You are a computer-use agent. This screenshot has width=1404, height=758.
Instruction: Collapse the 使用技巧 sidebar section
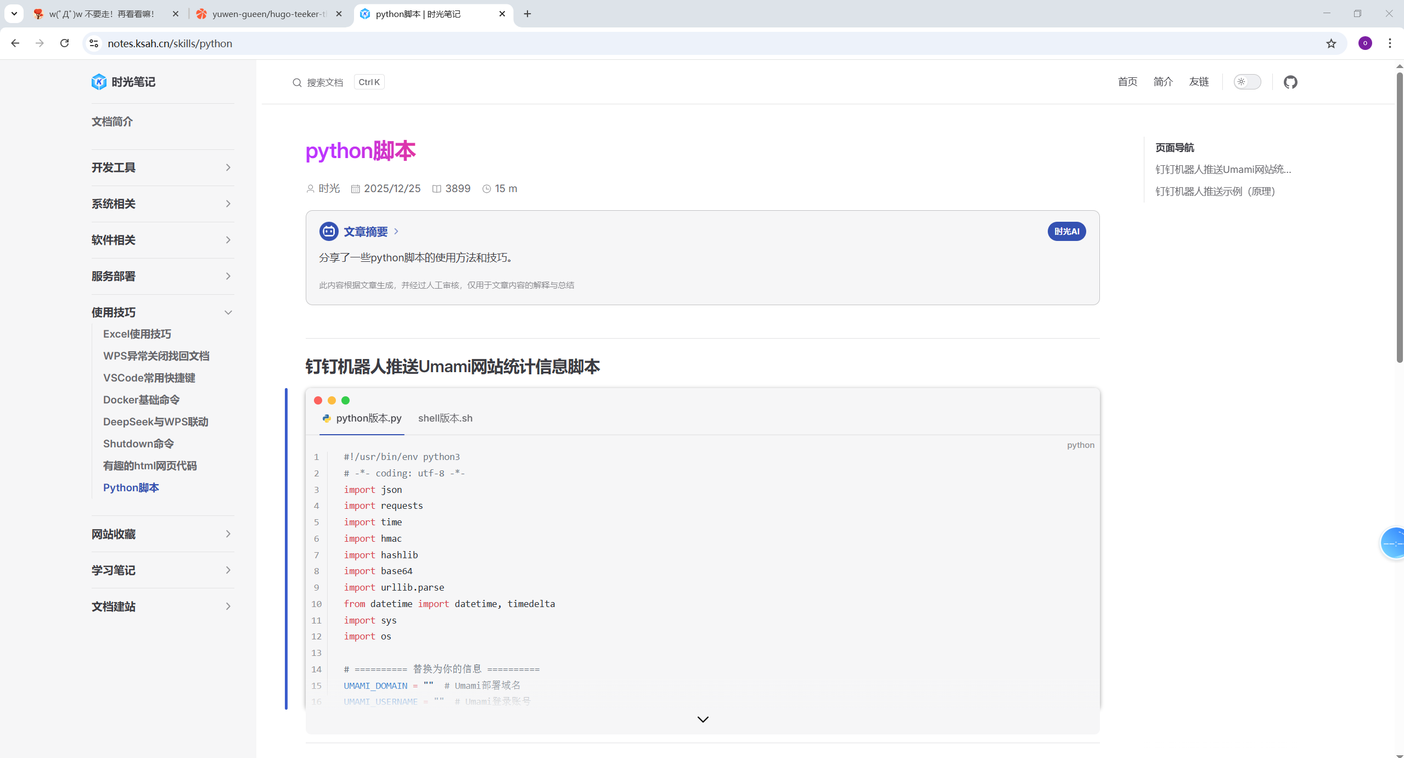(x=162, y=312)
